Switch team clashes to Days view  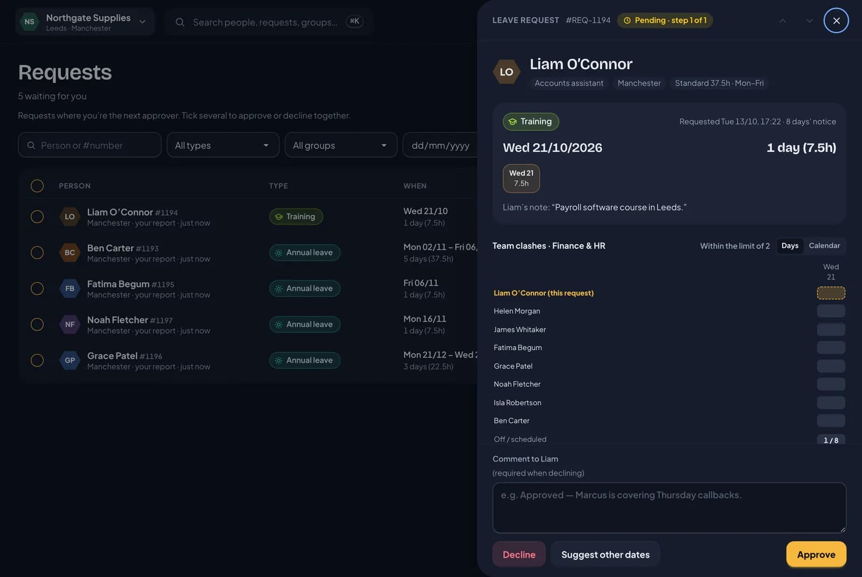point(790,246)
